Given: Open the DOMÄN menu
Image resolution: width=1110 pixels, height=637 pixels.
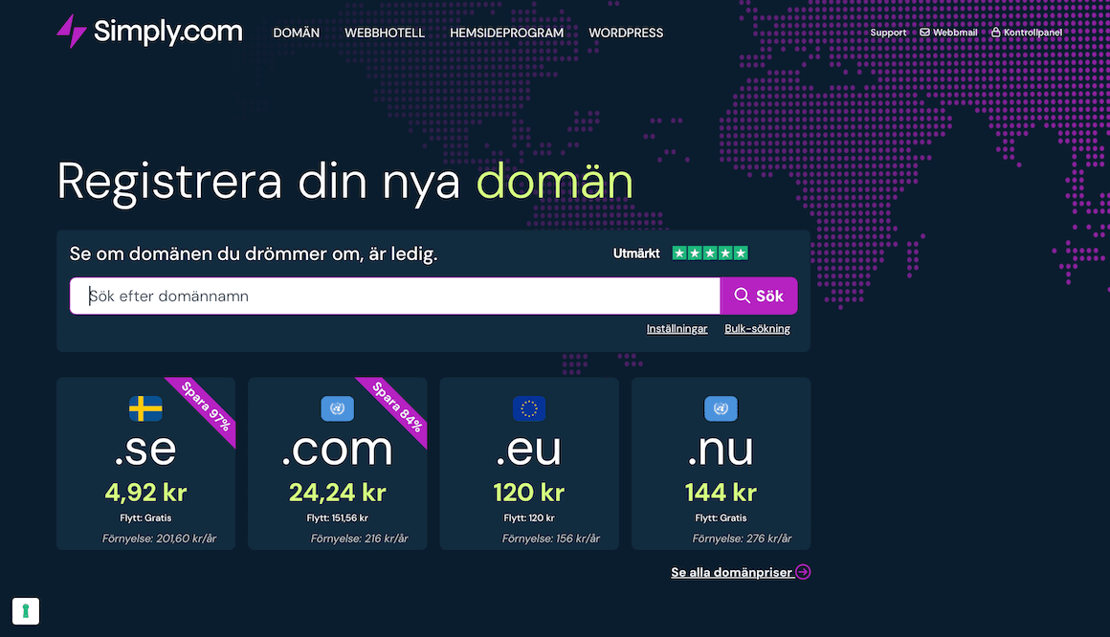Looking at the screenshot, I should (296, 33).
